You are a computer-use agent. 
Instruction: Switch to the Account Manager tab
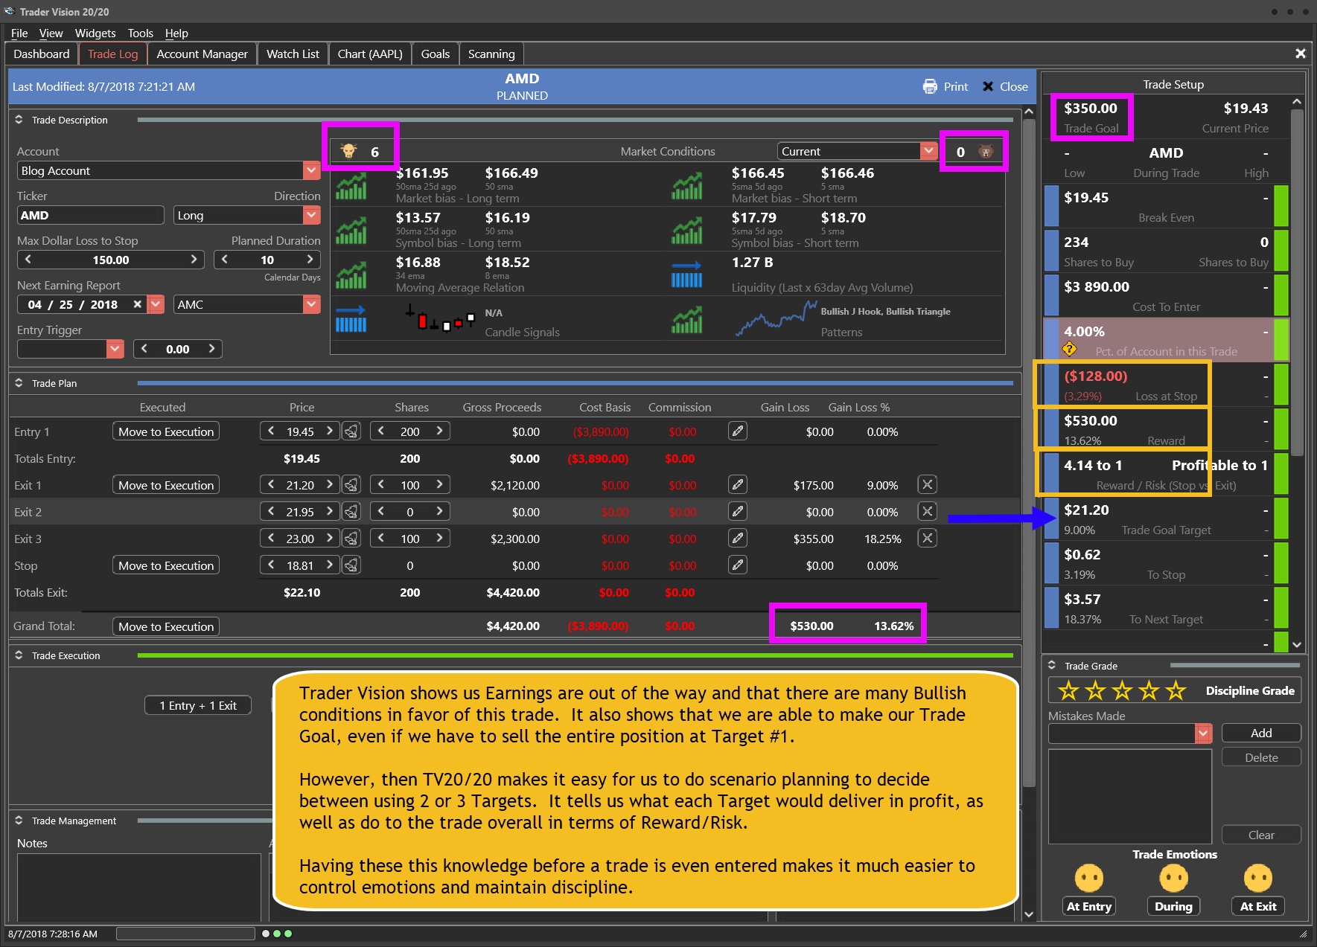[202, 54]
